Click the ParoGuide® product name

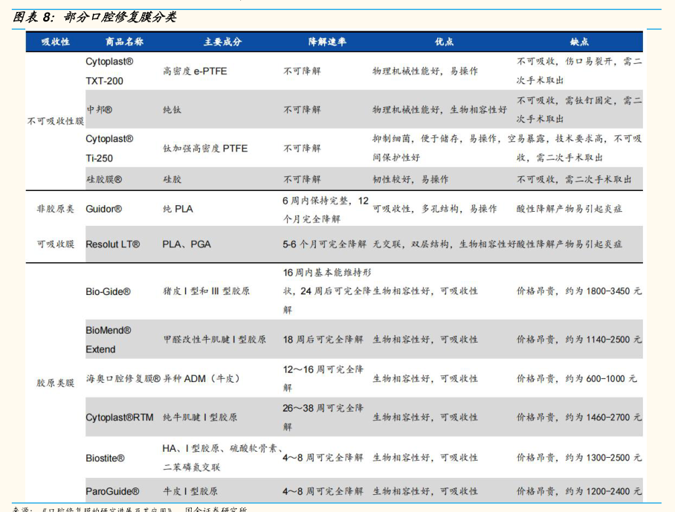click(112, 491)
